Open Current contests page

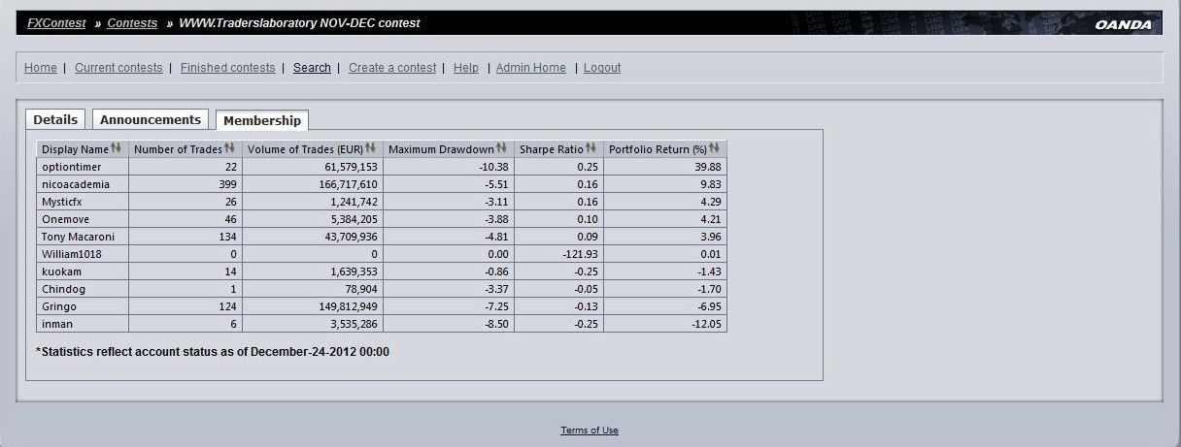[118, 68]
